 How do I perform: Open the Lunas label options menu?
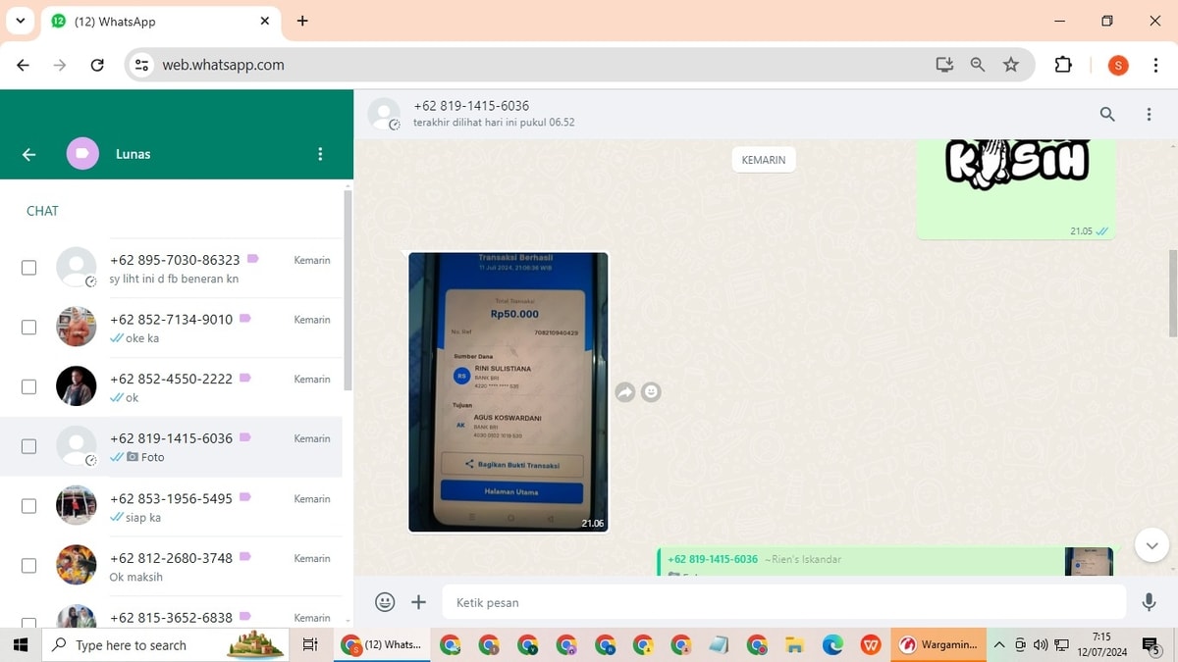pos(320,154)
